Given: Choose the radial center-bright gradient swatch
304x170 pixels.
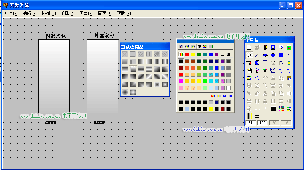Looking at the screenshot, I should click(133, 92).
